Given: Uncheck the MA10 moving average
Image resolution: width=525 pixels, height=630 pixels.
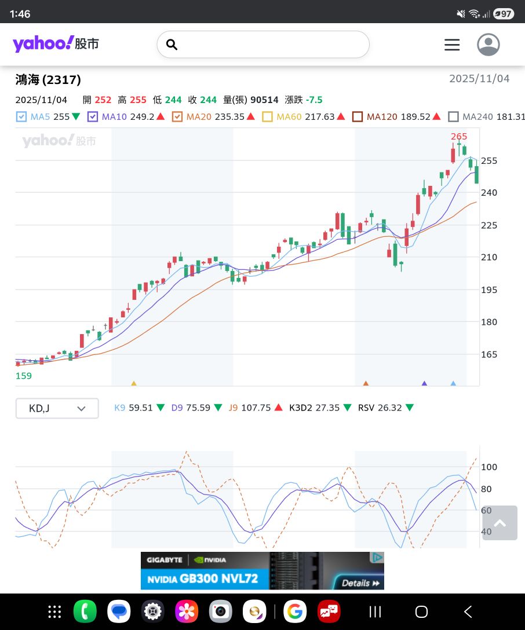Looking at the screenshot, I should tap(93, 117).
